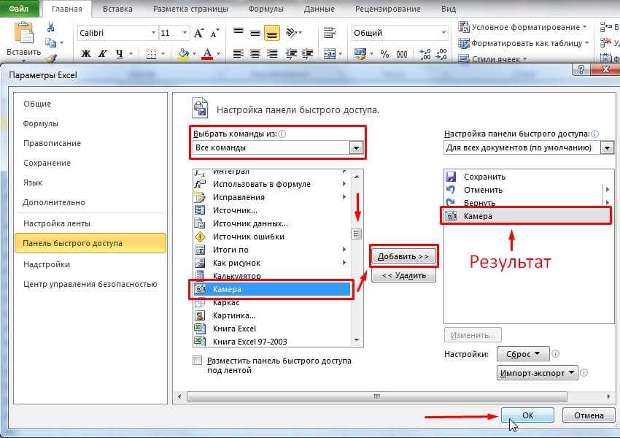Click the Cut scissors icon in ribbon
Image resolution: width=620 pixels, height=438 pixels.
51,27
